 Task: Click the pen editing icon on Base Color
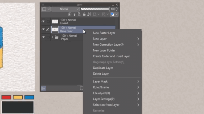pyautogui.click(x=48, y=29)
